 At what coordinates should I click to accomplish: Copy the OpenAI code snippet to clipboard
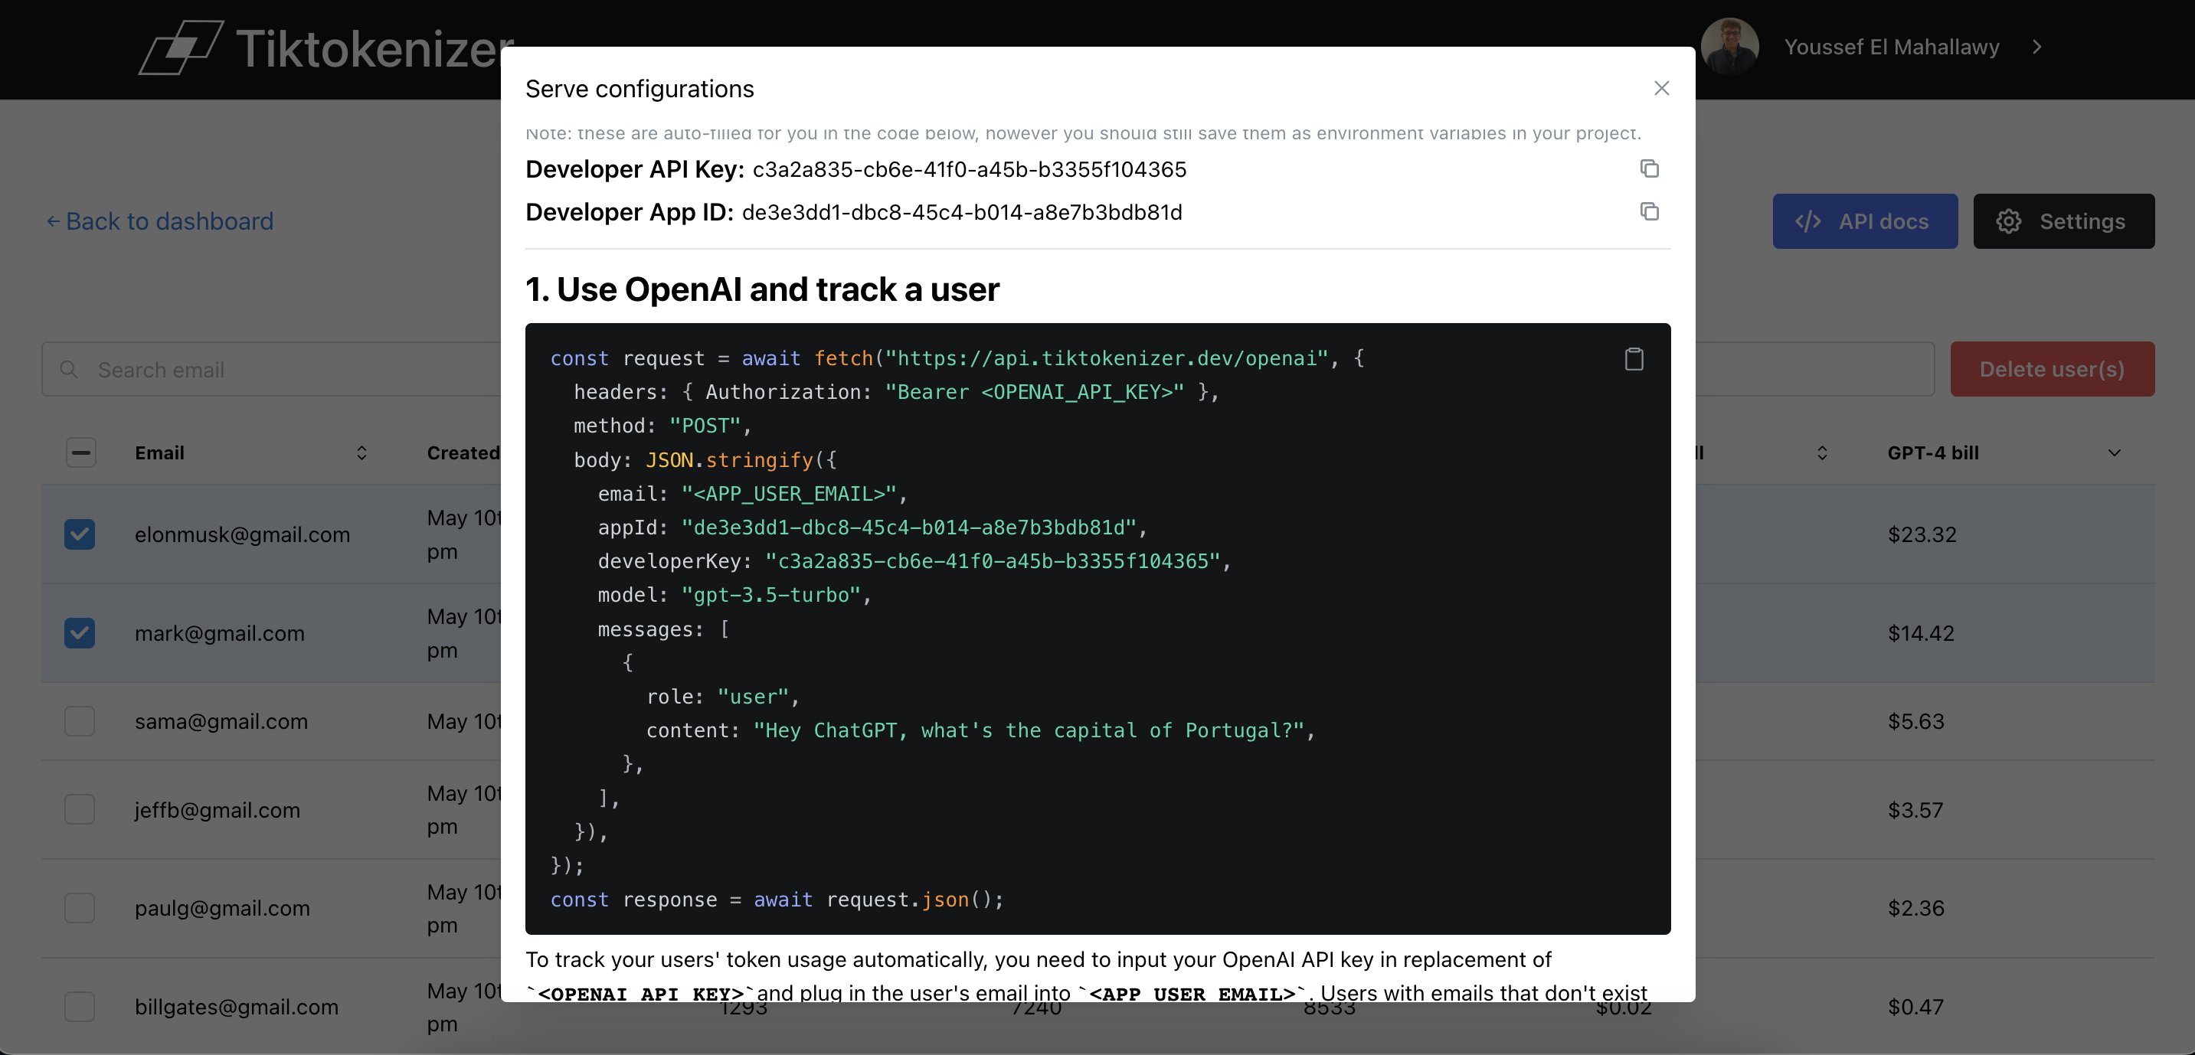pyautogui.click(x=1634, y=359)
